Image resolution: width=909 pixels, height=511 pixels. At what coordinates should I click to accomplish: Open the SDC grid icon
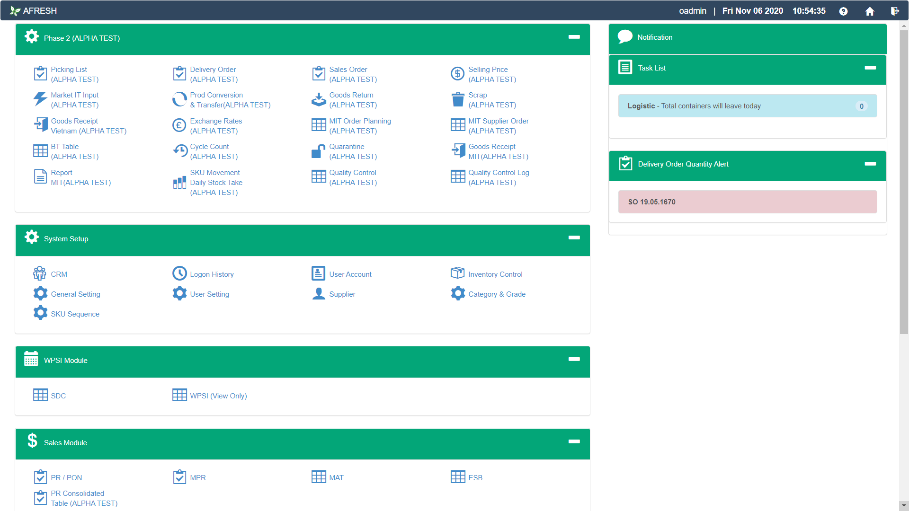40,395
